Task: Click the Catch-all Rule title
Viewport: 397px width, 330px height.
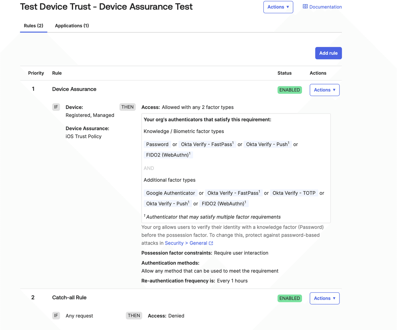Action: tap(69, 298)
